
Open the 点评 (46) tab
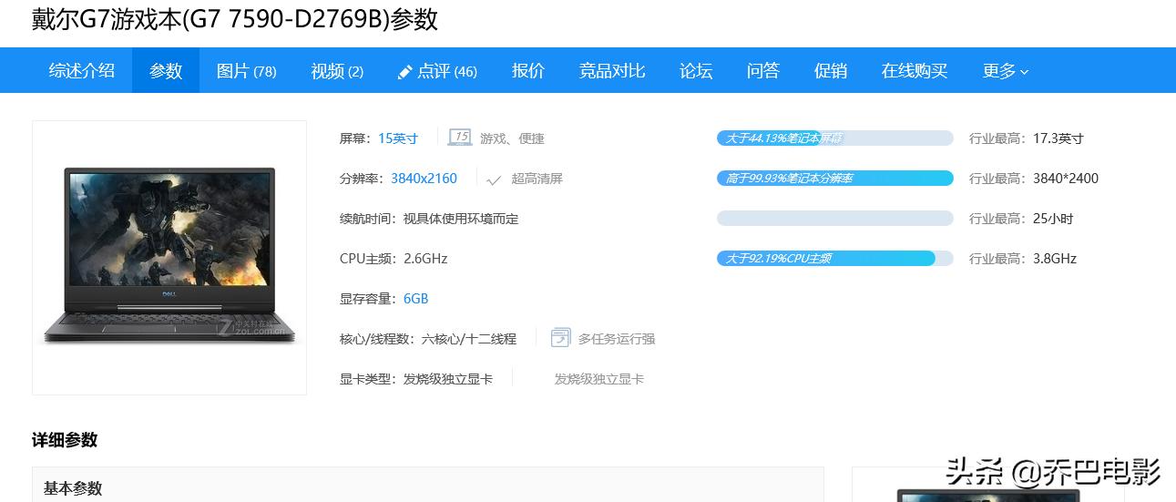447,71
